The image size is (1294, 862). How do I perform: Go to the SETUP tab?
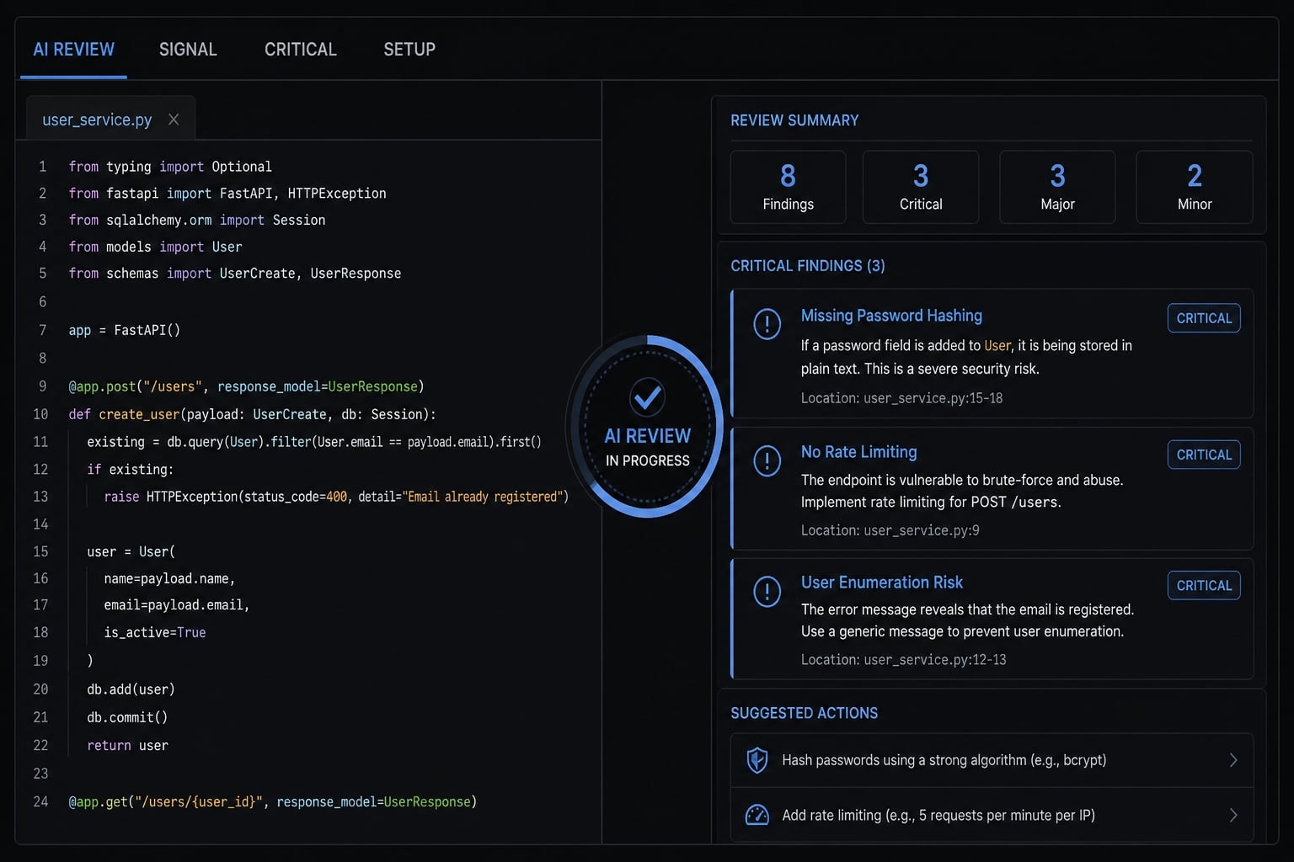tap(409, 50)
